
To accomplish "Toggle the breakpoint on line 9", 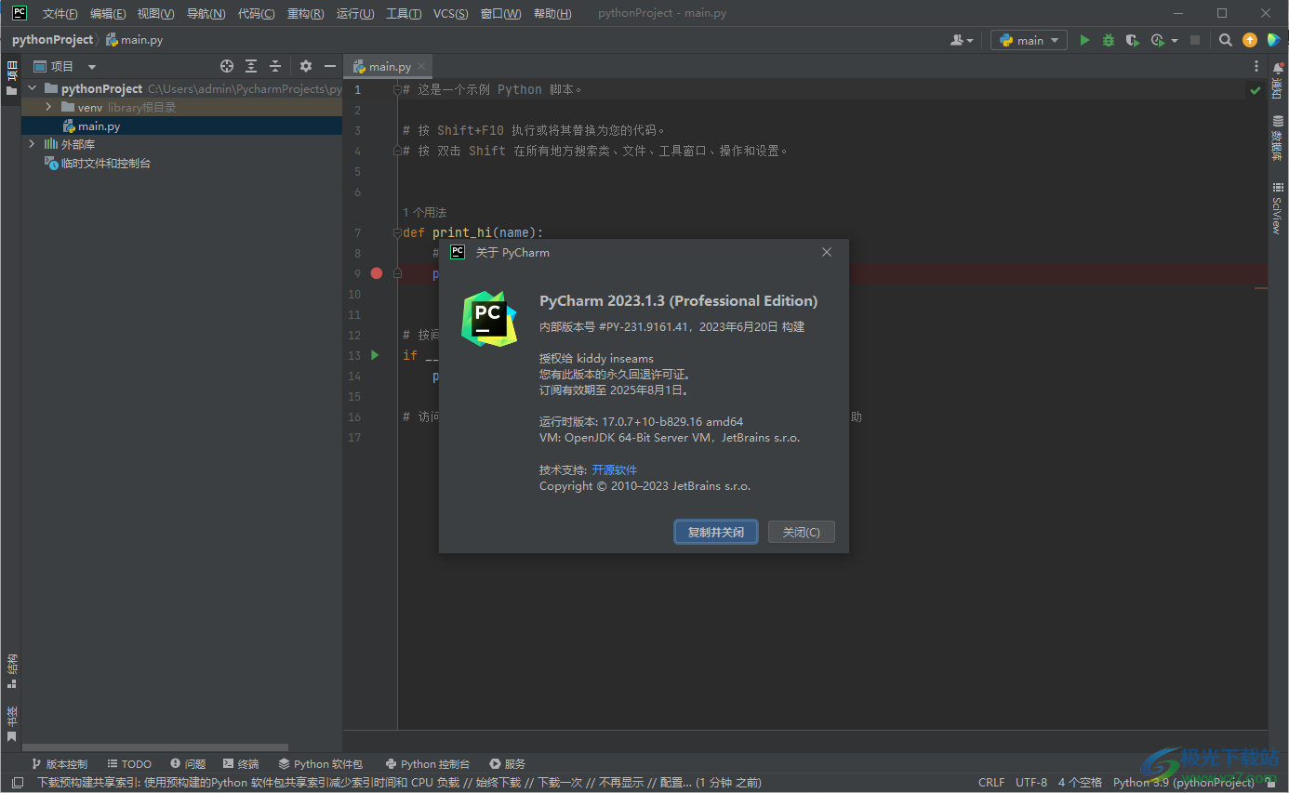I will 376,273.
